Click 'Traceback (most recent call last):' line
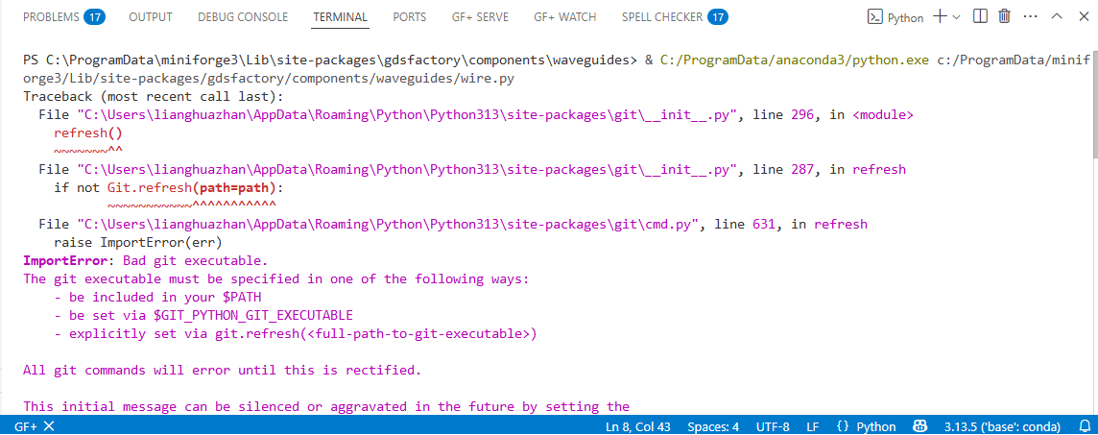The image size is (1098, 435). (x=153, y=97)
